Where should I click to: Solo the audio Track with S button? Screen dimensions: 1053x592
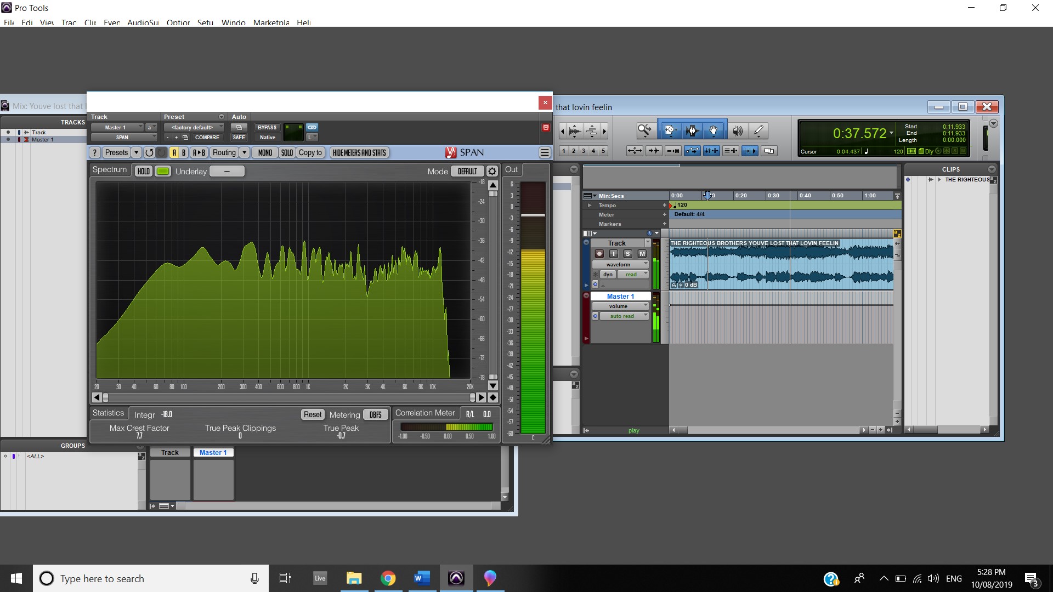point(627,254)
